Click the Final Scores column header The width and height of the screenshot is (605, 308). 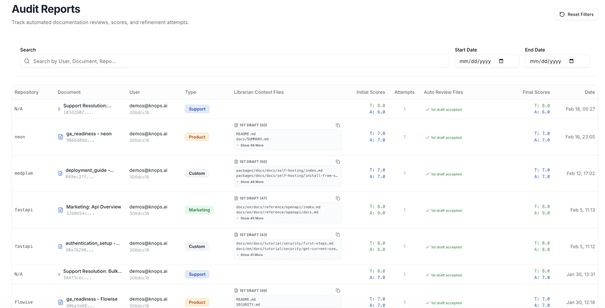[x=536, y=92]
